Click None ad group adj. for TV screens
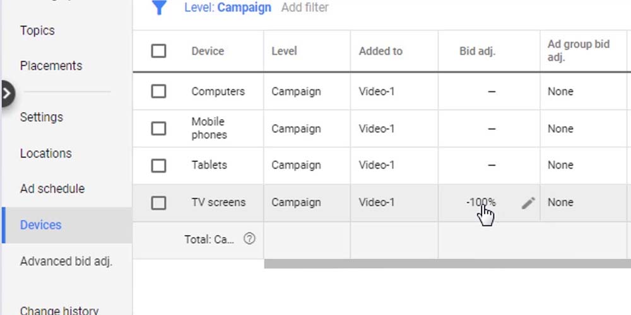The image size is (631, 315). click(560, 202)
